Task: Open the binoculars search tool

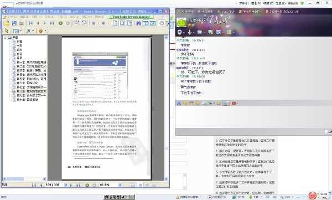Action: [x=138, y=23]
